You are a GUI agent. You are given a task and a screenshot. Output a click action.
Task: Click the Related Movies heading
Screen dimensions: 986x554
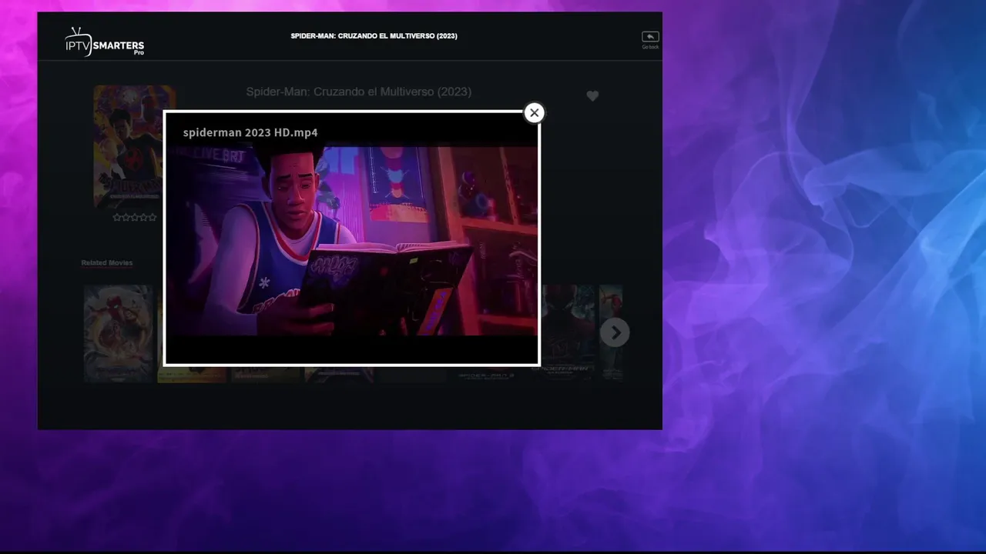[107, 263]
